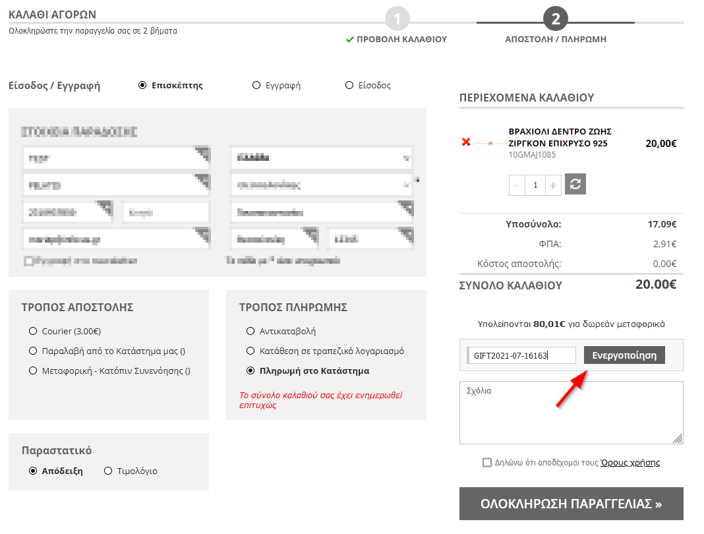Open the country dropdown in delivery details
704x534 pixels.
pyautogui.click(x=321, y=158)
